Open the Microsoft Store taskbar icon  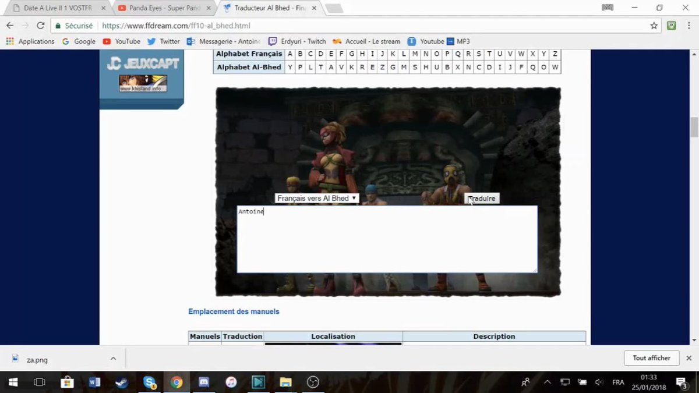pyautogui.click(x=67, y=382)
